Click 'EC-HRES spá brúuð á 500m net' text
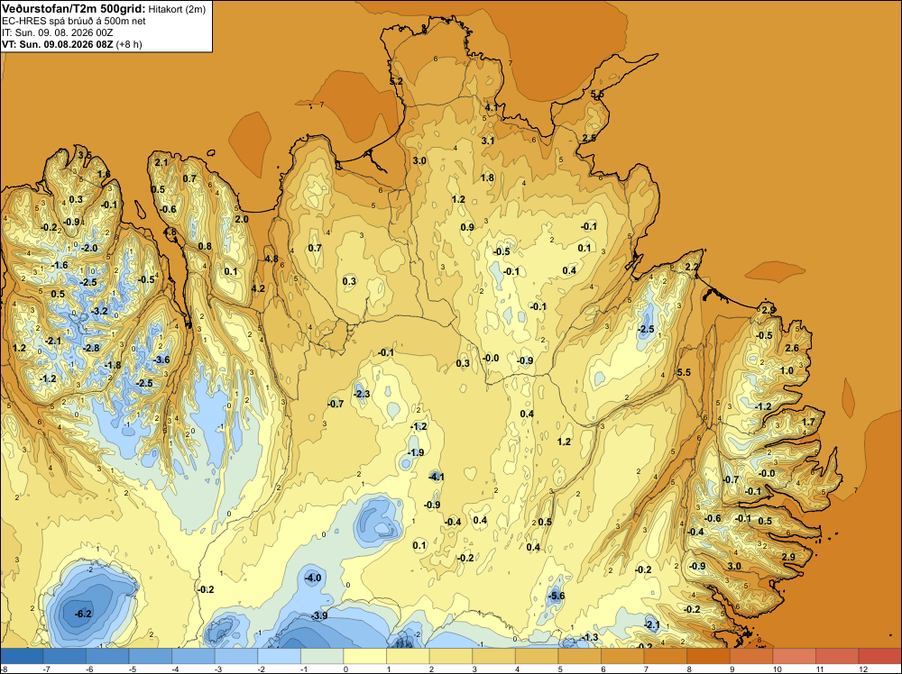The image size is (902, 674). click(x=74, y=22)
